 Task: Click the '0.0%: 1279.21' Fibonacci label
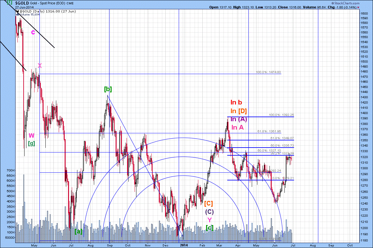(283, 178)
